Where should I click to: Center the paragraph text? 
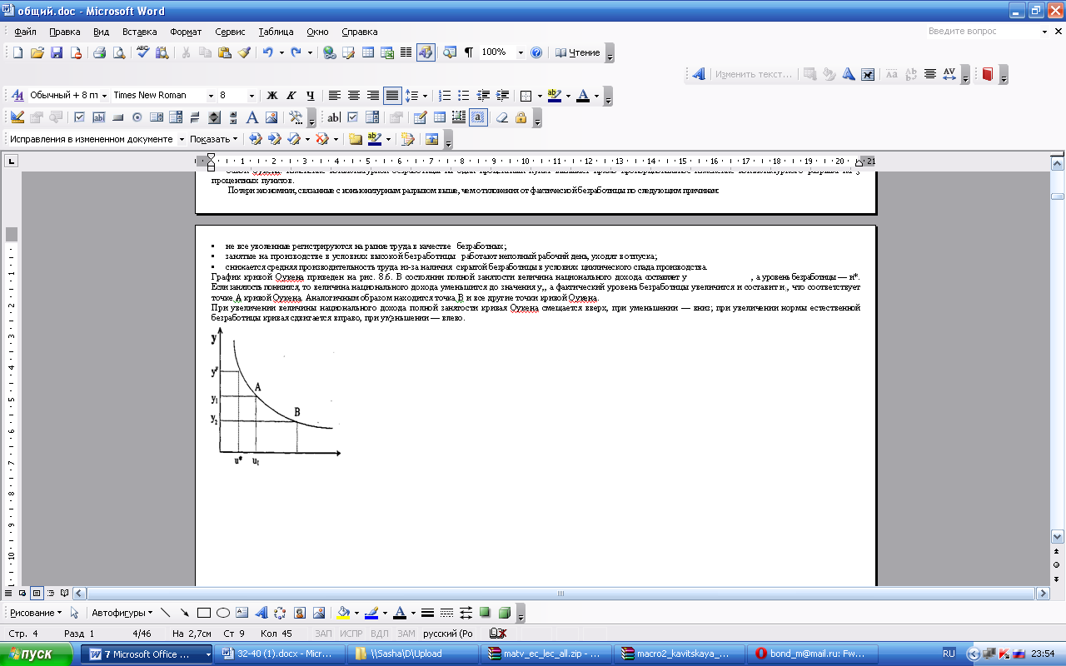pyautogui.click(x=353, y=96)
